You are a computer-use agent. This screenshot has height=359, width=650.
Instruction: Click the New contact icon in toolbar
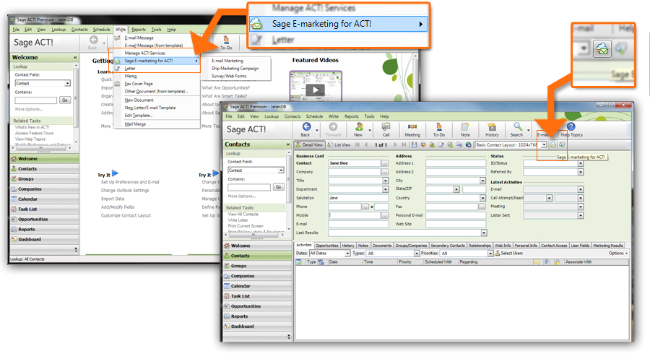(x=359, y=127)
